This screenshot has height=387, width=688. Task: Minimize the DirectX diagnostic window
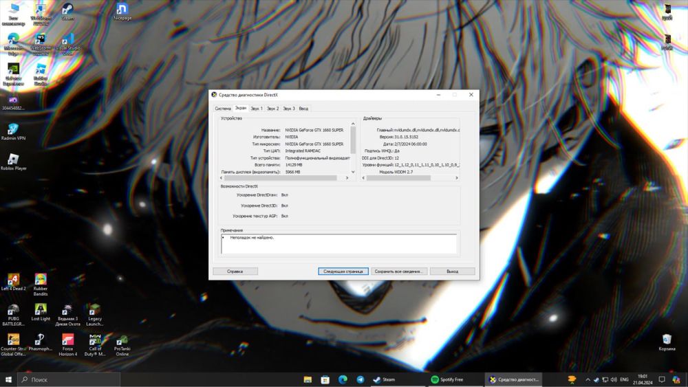pyautogui.click(x=438, y=95)
